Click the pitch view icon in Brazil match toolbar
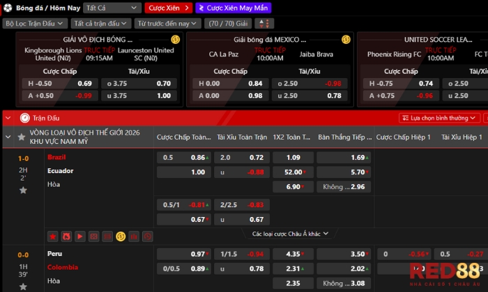Viewport: 488px width, 292px height. 93,236
